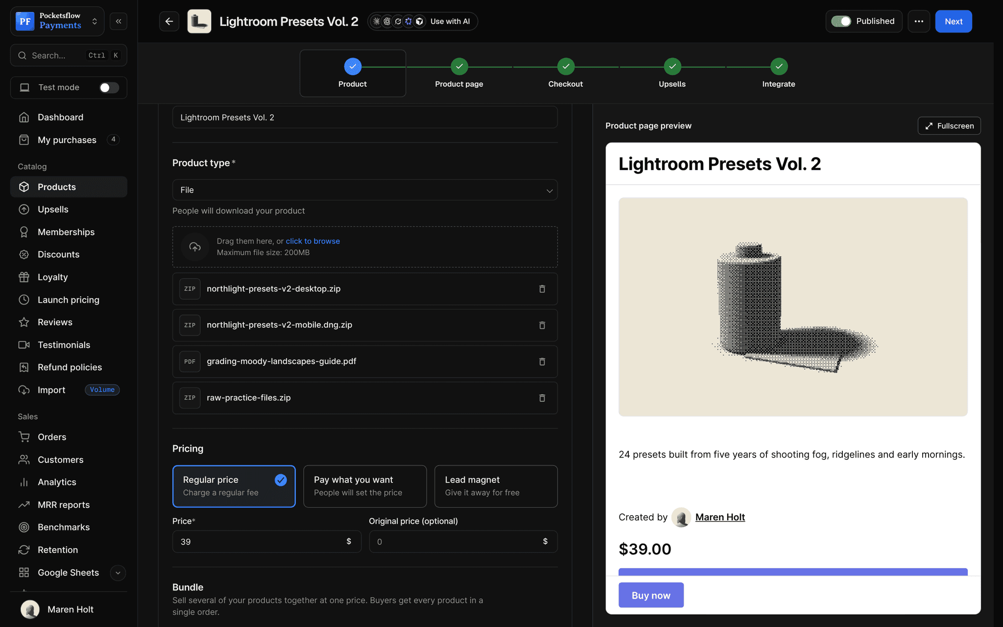Screen dimensions: 1003x627
Task: Click Buy now in preview
Action: click(x=651, y=595)
